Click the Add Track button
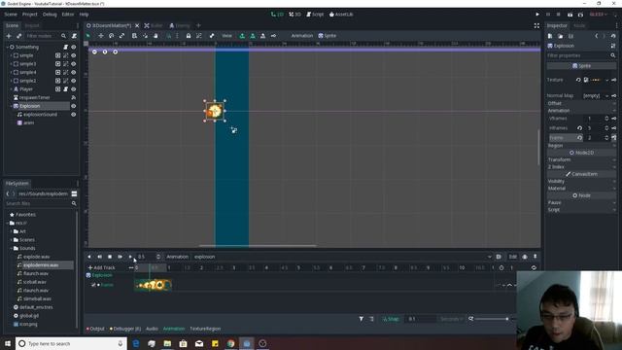622x350 pixels. 101,268
